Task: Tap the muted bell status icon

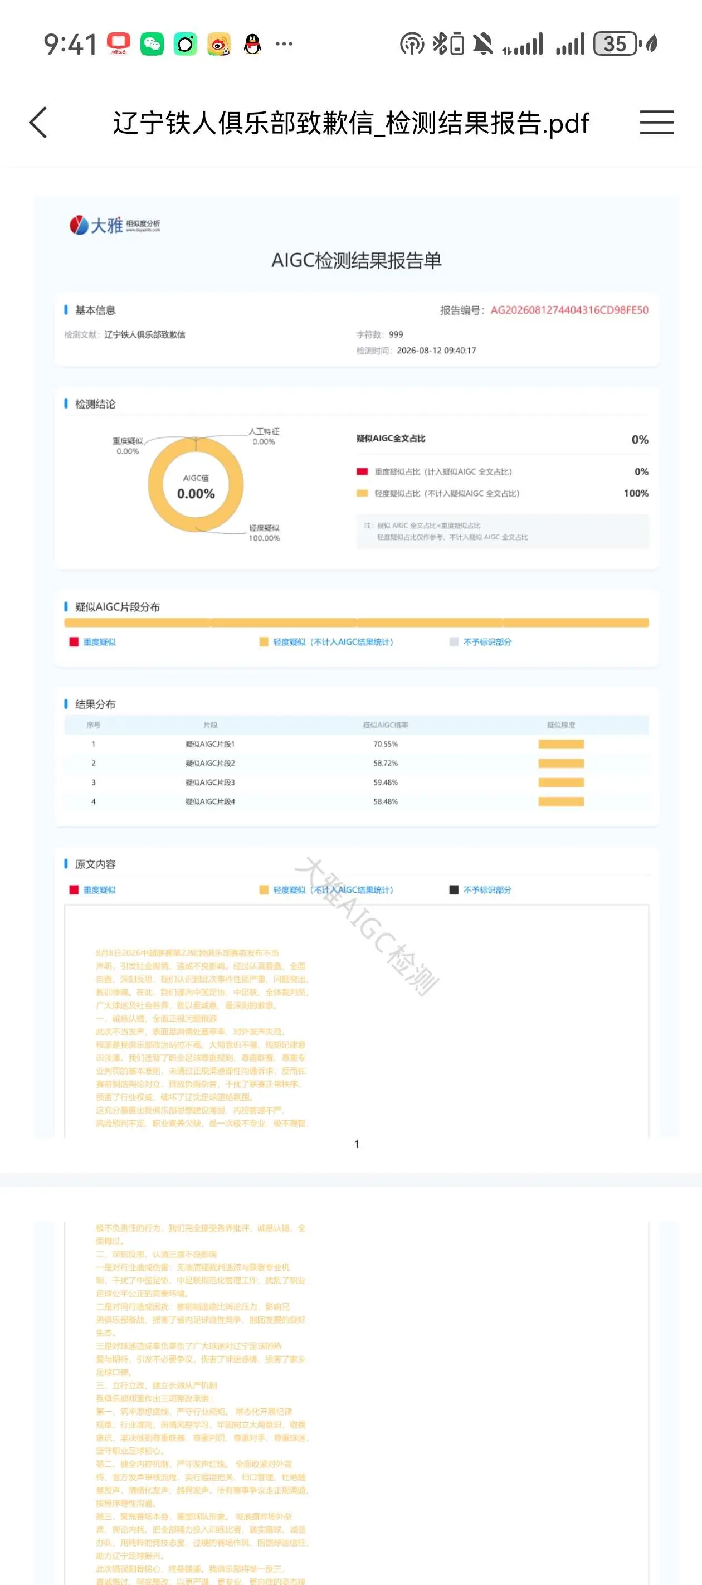Action: [x=483, y=43]
